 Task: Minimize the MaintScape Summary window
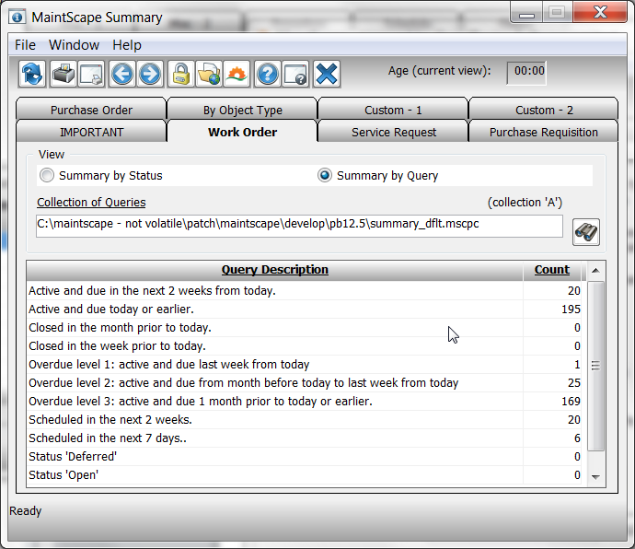tap(526, 13)
